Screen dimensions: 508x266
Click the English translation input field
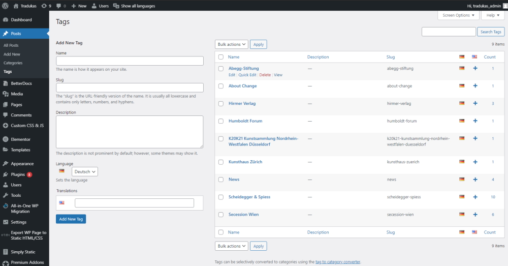tap(135, 203)
